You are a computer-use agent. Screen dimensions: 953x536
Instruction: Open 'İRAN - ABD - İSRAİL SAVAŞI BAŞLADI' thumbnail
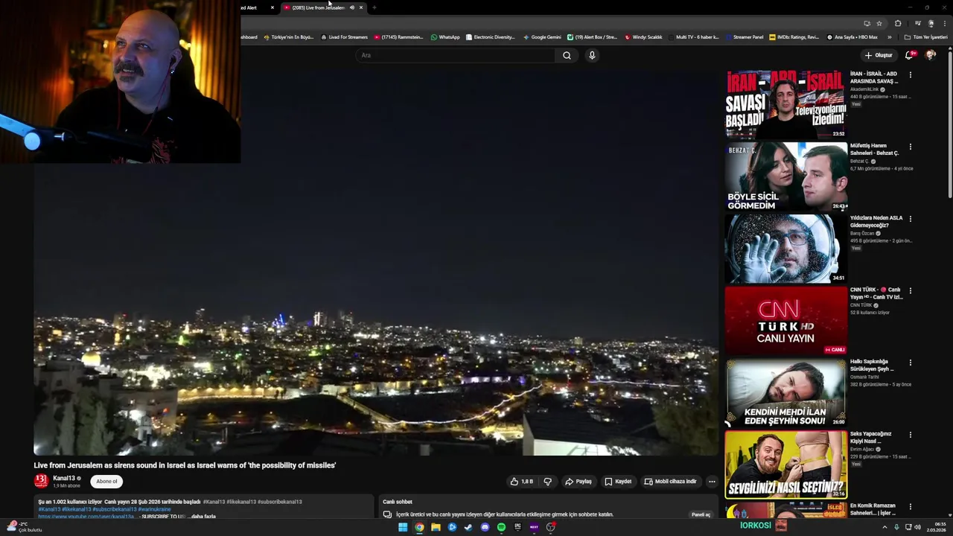pos(786,104)
